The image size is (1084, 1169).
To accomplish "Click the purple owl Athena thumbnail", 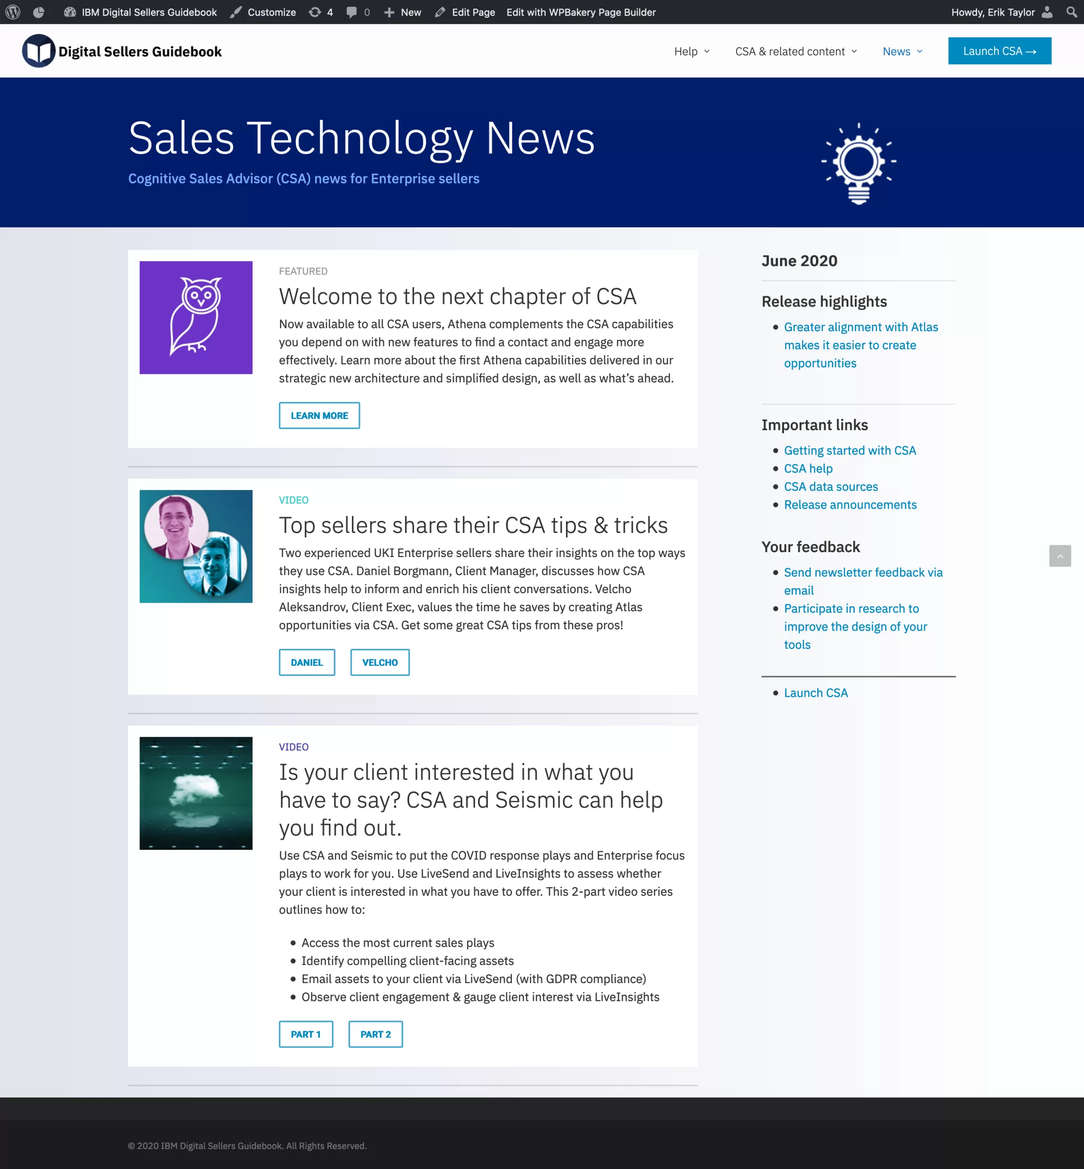I will pos(196,317).
